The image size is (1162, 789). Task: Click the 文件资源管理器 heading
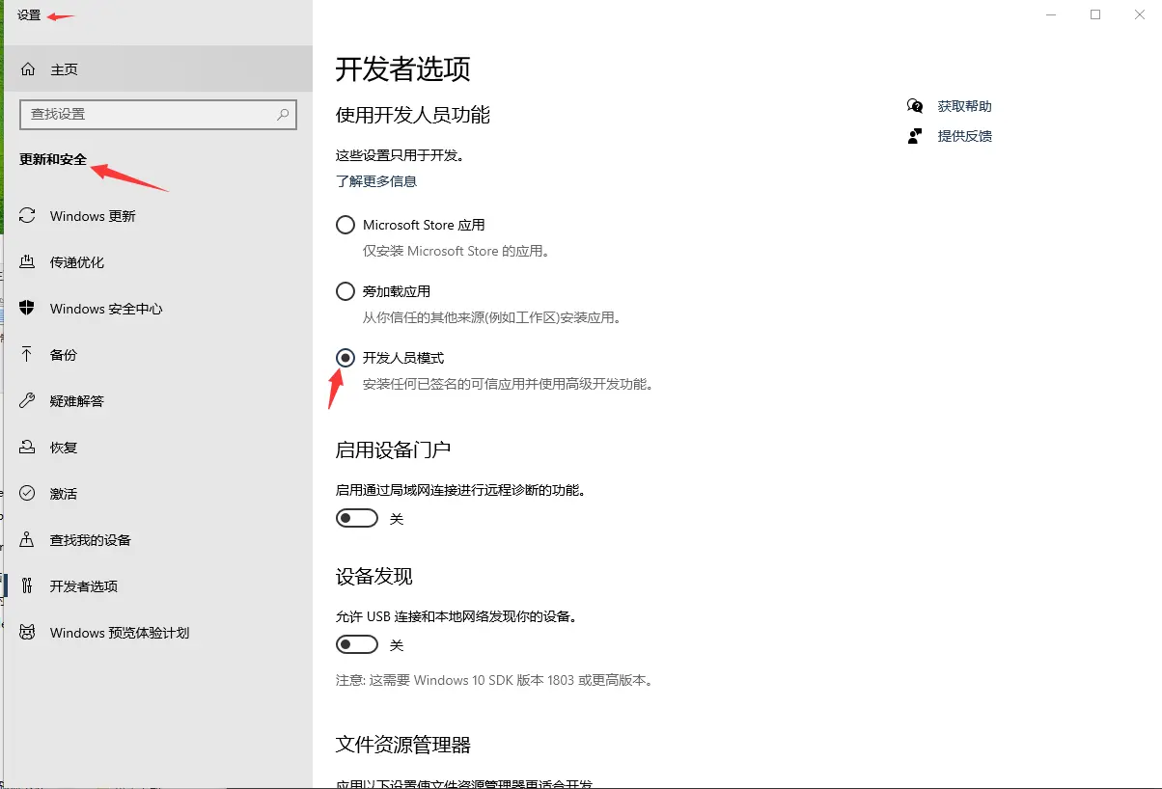pyautogui.click(x=403, y=745)
